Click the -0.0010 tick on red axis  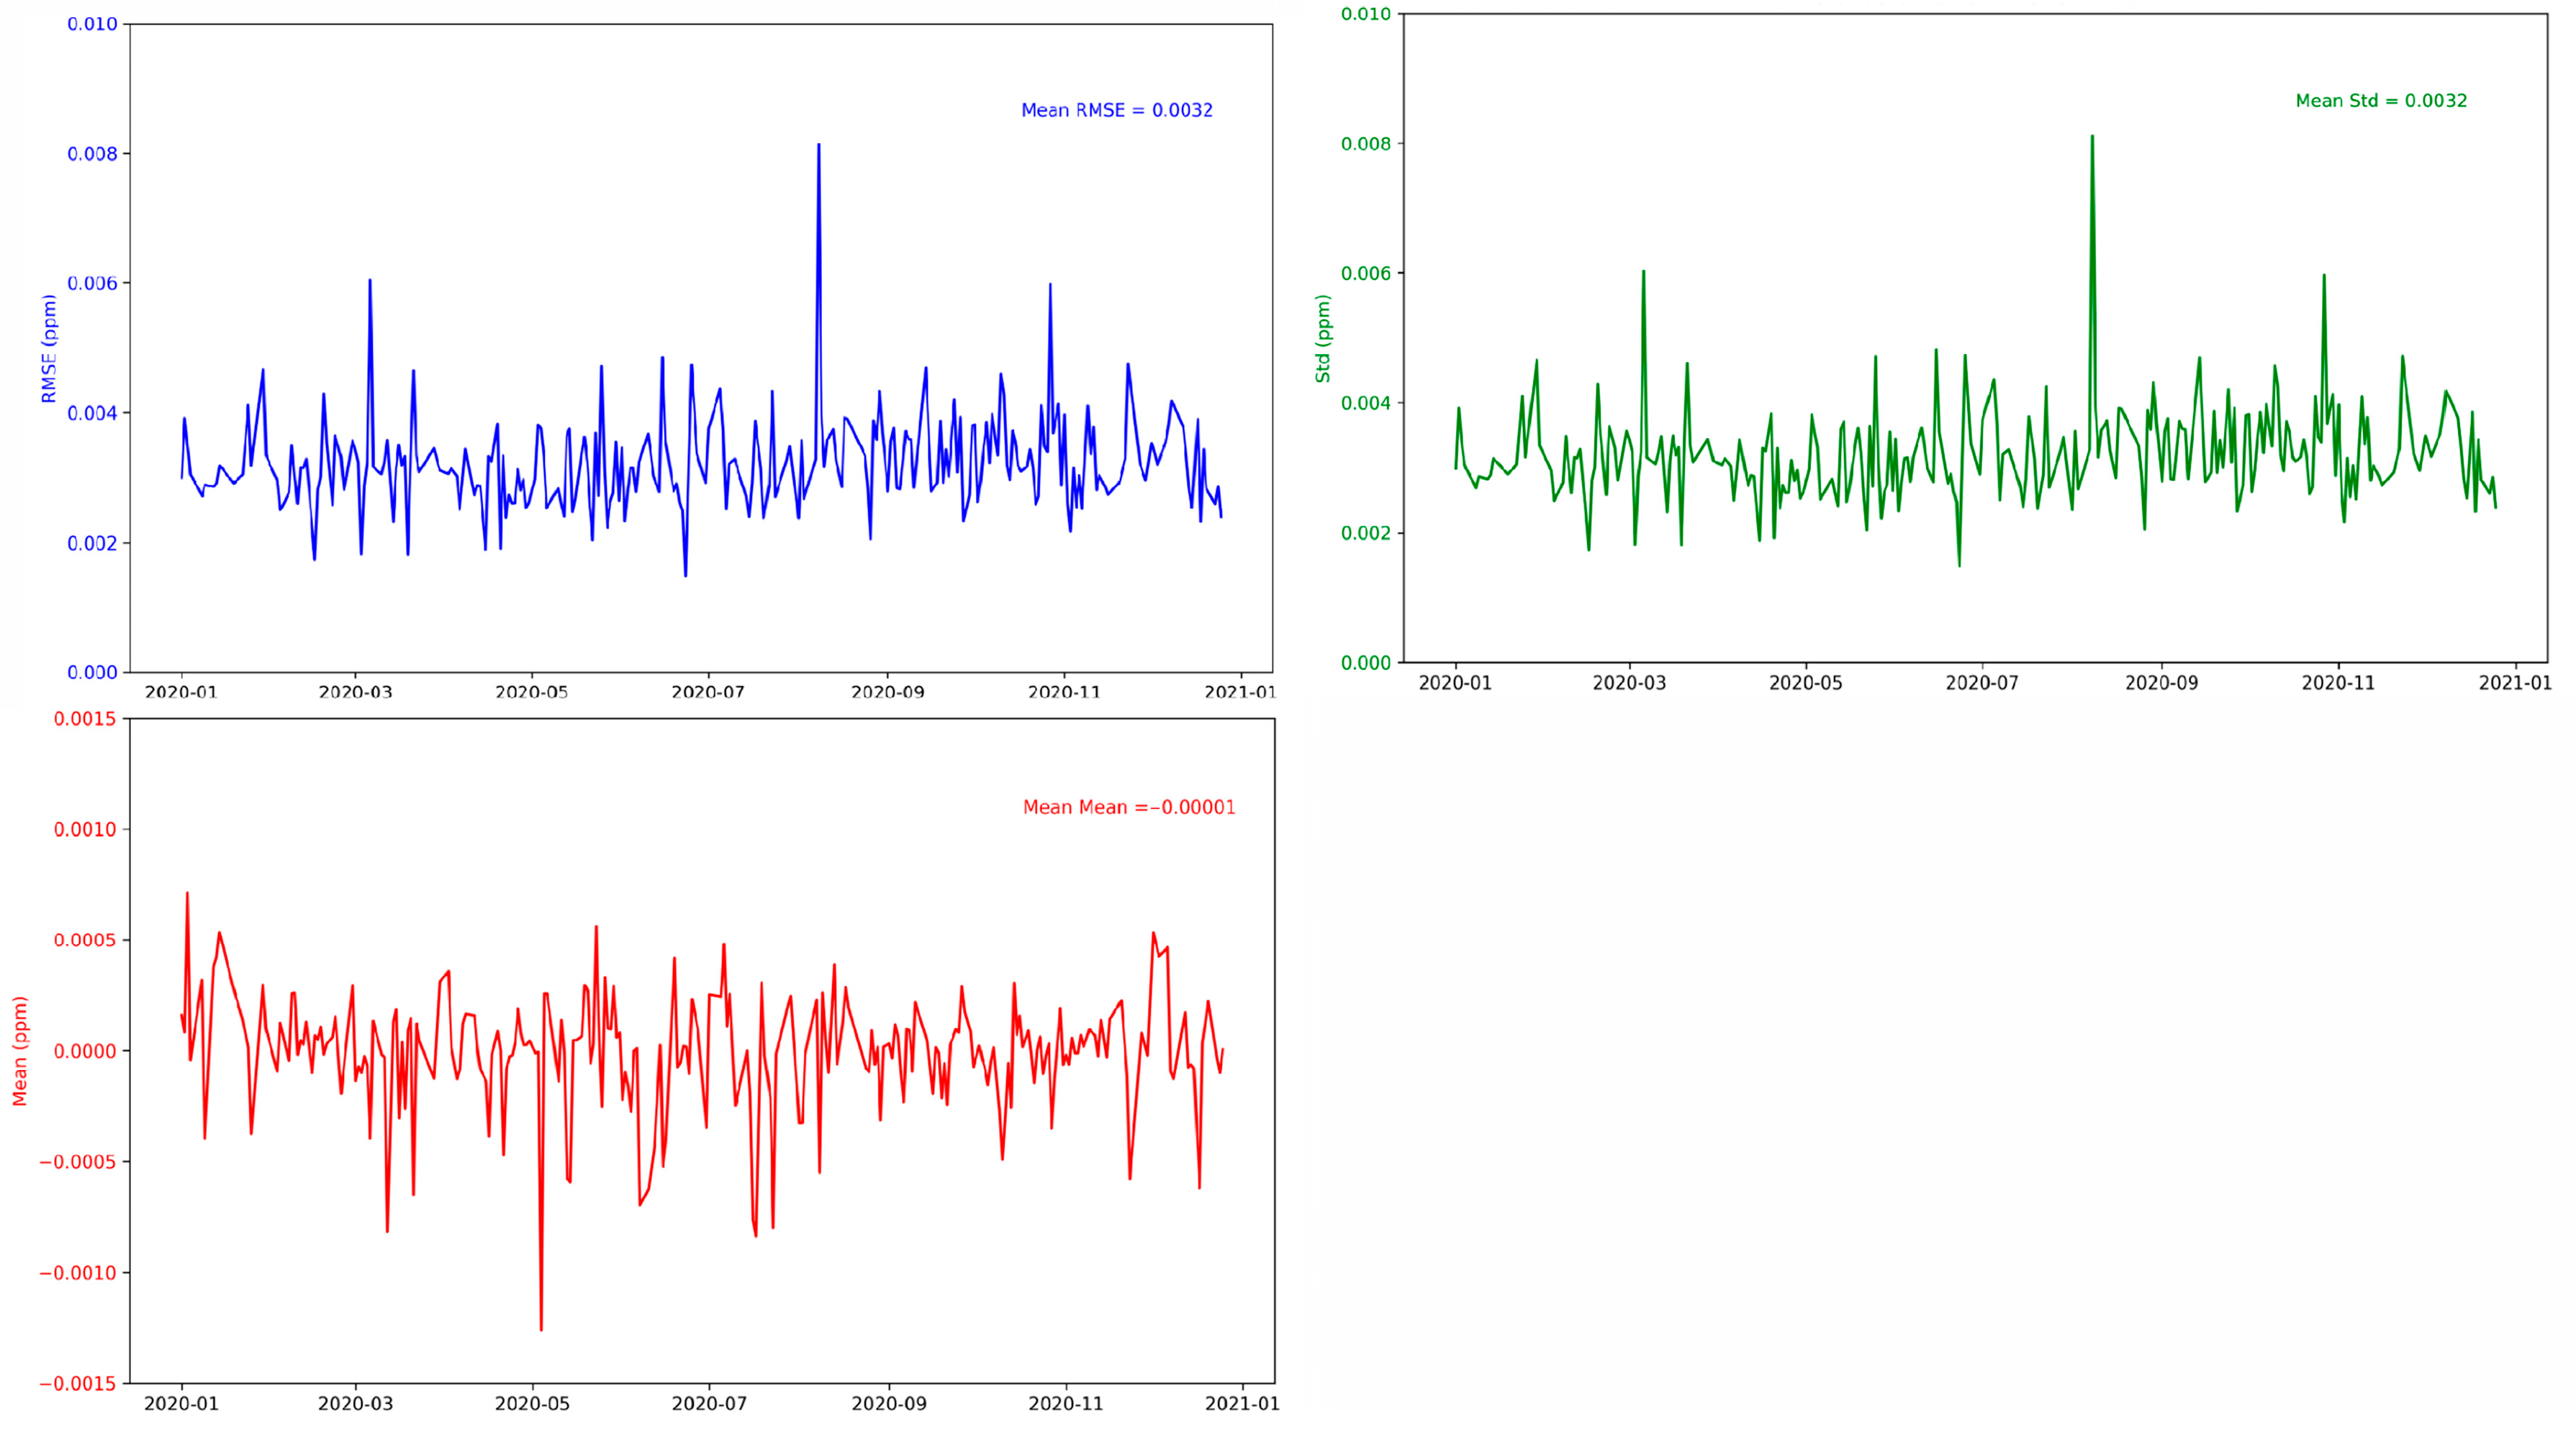[78, 1273]
